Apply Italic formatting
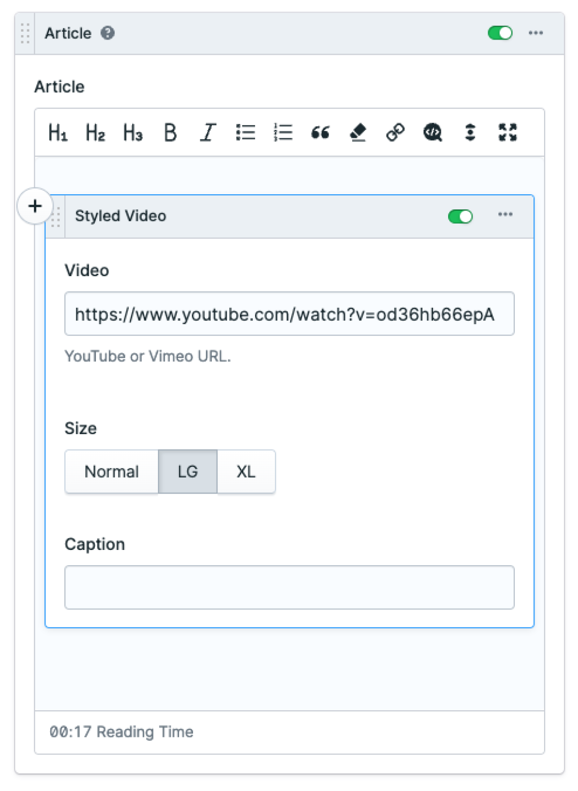The image size is (578, 791). pyautogui.click(x=207, y=132)
